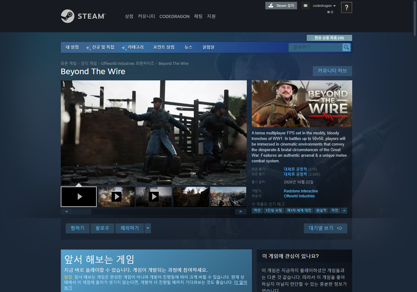Click the Steam logo in the header
The image size is (417, 292).
click(83, 16)
